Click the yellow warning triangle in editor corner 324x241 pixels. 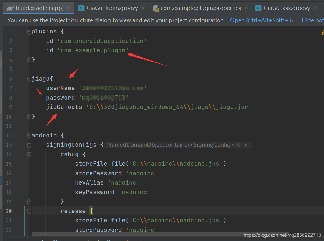pyautogui.click(x=323, y=32)
